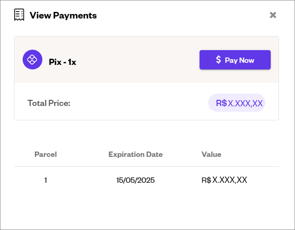Screen dimensions: 295x230
Task: Click the Pay Now text label
Action: 239,60
